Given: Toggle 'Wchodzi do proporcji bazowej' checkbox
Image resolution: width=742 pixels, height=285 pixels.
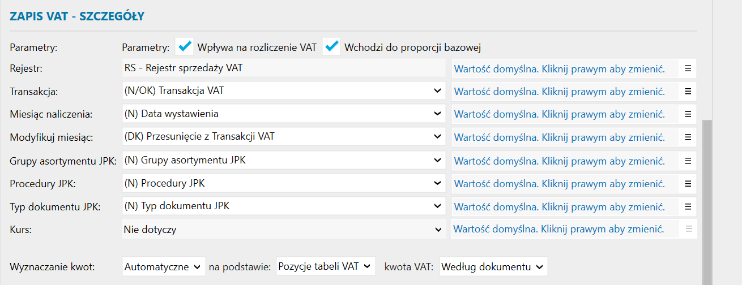Looking at the screenshot, I should 331,46.
